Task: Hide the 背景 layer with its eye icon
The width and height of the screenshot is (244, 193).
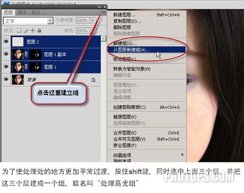Action: pyautogui.click(x=6, y=79)
